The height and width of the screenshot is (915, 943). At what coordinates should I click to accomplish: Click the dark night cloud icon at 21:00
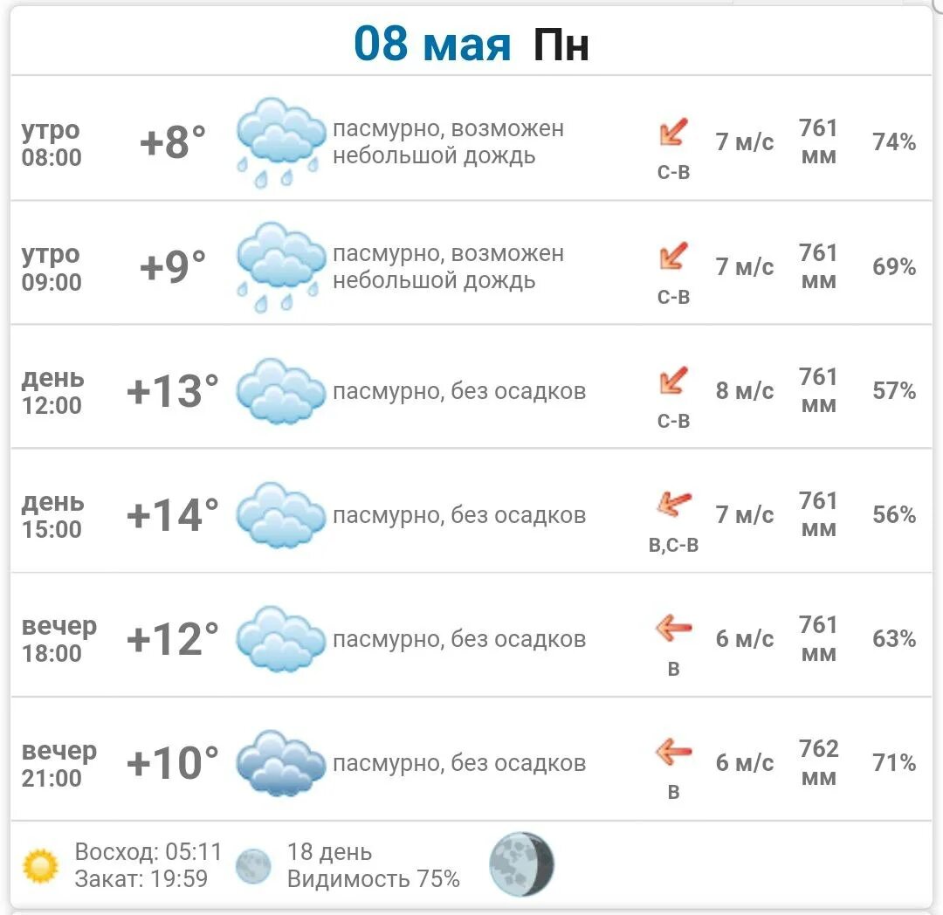[280, 763]
